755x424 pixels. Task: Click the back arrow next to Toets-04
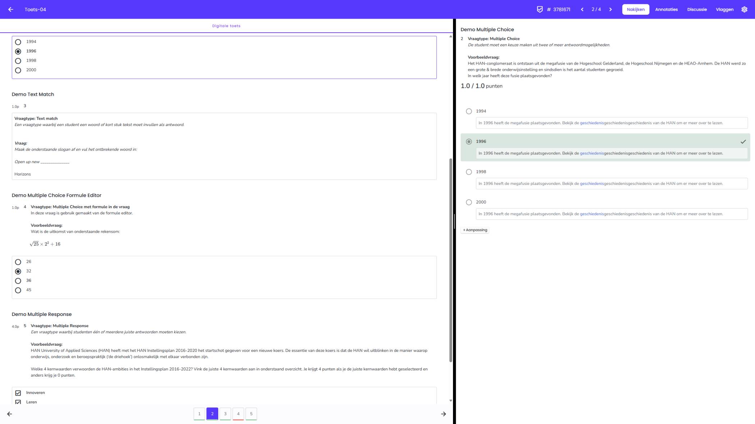[10, 9]
